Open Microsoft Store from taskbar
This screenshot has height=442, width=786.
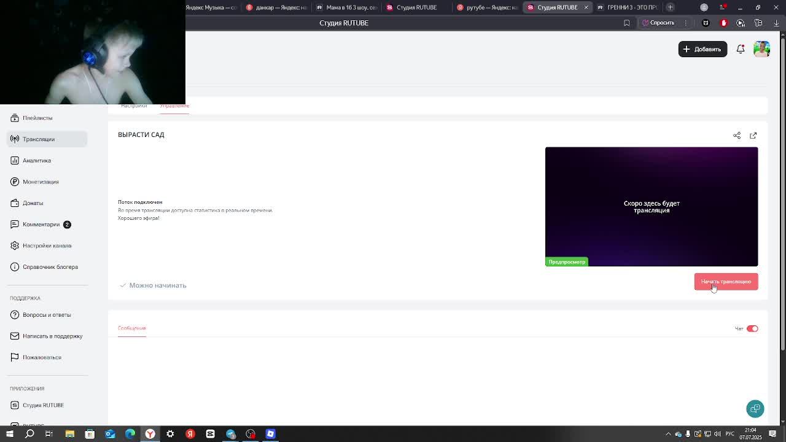coord(90,434)
